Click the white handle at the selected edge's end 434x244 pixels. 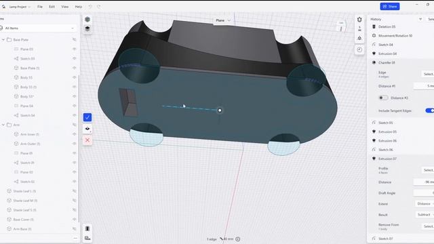220,110
